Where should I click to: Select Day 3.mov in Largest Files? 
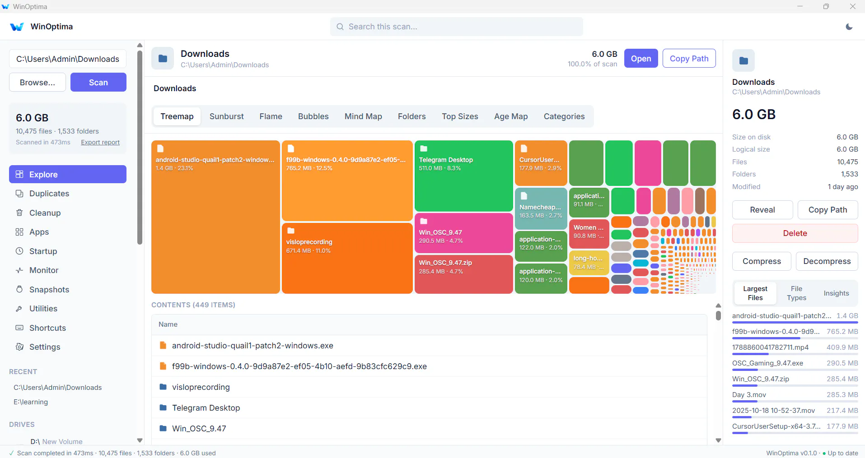point(795,396)
